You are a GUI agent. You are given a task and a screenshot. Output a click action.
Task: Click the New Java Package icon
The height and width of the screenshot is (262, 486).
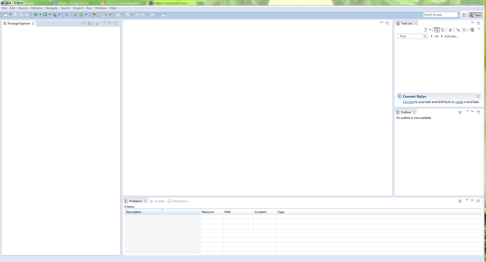(x=75, y=15)
